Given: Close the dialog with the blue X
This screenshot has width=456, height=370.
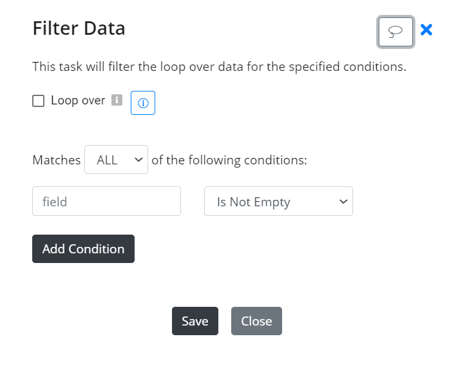Looking at the screenshot, I should (426, 30).
